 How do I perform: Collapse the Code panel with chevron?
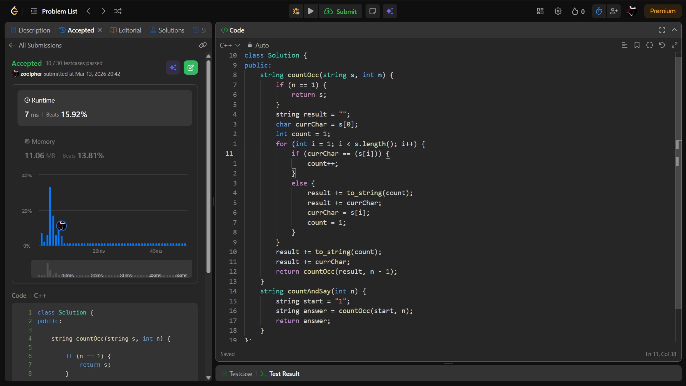(674, 30)
